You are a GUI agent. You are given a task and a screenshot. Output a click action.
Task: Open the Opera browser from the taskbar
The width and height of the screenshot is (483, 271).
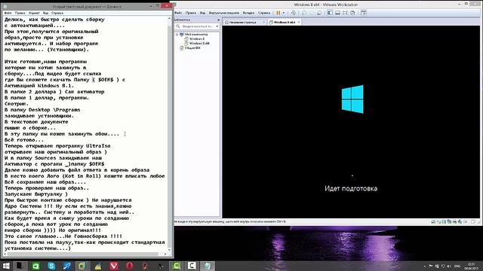(129, 266)
